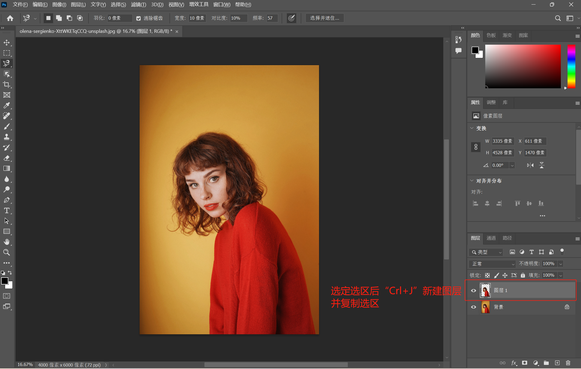Image resolution: width=581 pixels, height=369 pixels.
Task: Click Subtract from selection mode button
Action: click(69, 18)
